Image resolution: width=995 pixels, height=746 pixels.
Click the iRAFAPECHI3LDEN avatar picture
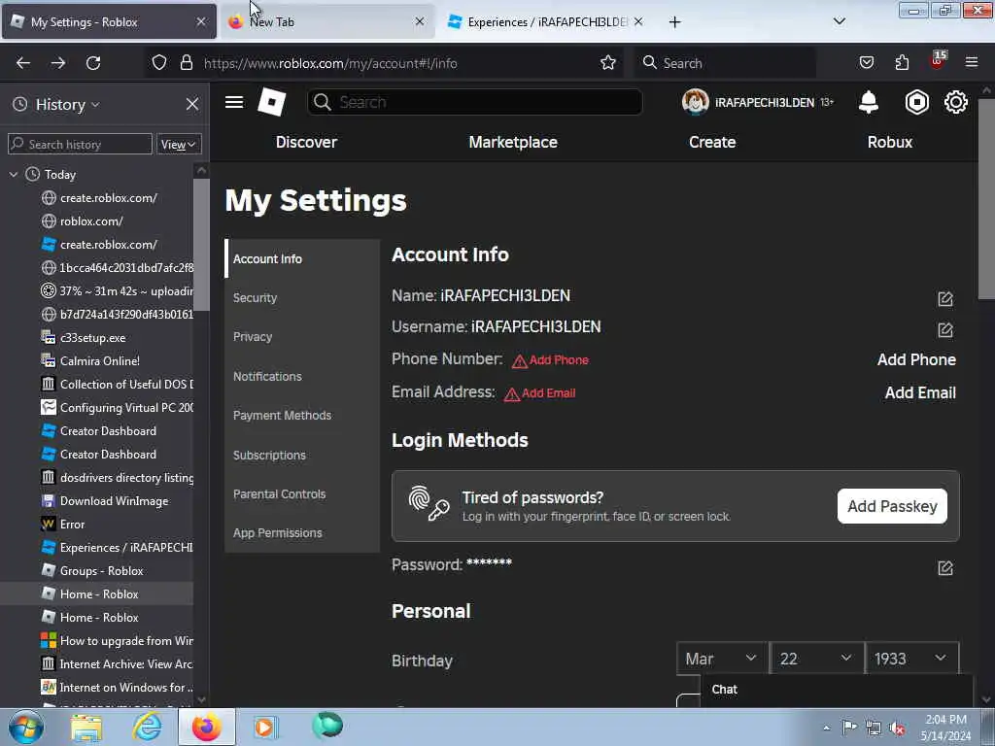point(695,102)
